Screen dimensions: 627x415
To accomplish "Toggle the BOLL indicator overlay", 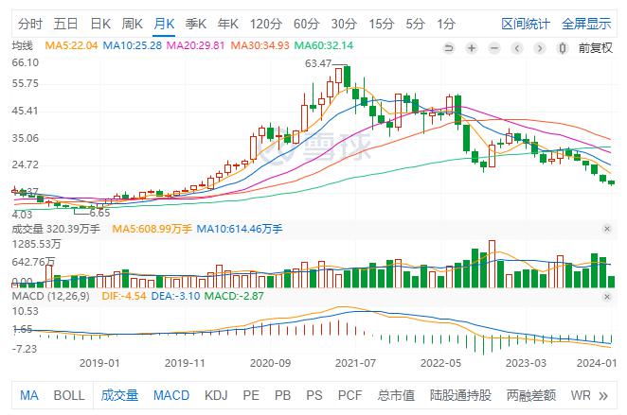I will click(x=68, y=395).
